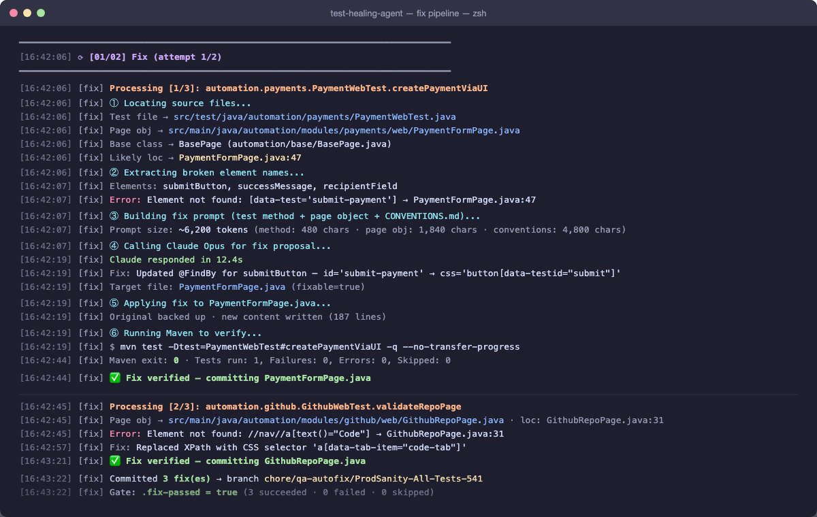Image resolution: width=817 pixels, height=517 pixels.
Task: Open the GithubRepoPage.java page object path link
Action: 336,420
